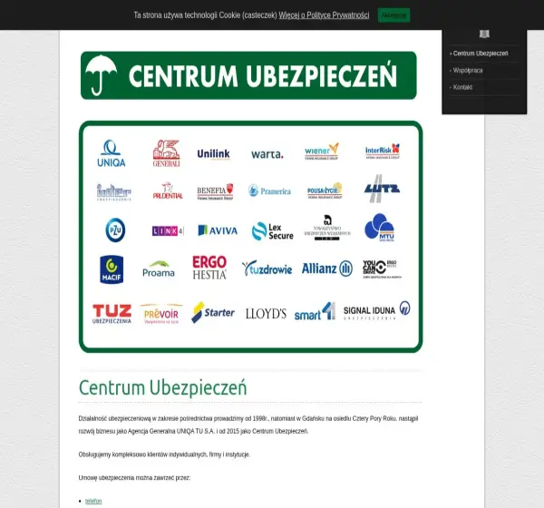Click the Aviva logo
The image size is (544, 508).
(218, 230)
